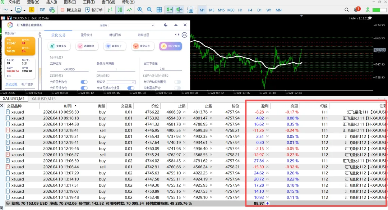The width and height of the screenshot is (388, 210).
Task: Click the tile windows grid icon
Action: 159,10
